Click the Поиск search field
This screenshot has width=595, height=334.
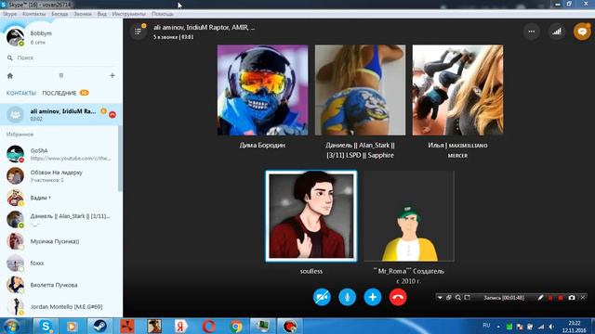pyautogui.click(x=60, y=58)
